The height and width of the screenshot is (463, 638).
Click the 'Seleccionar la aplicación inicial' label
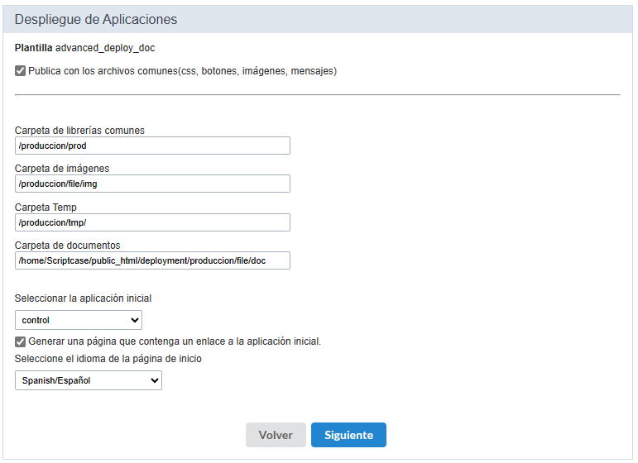(84, 298)
